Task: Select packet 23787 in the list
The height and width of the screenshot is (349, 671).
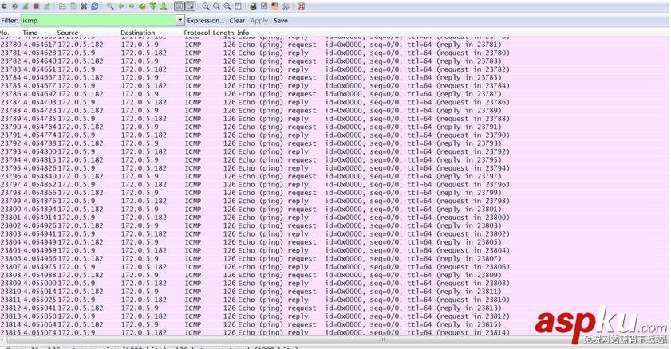Action: tap(334, 102)
